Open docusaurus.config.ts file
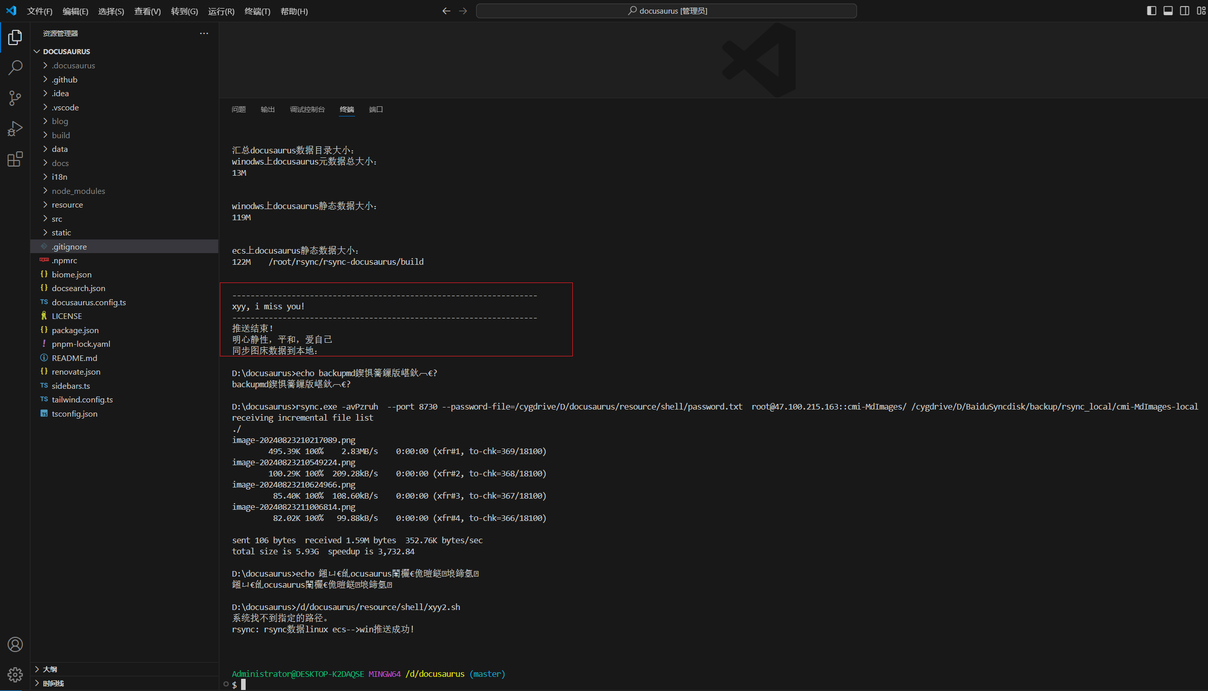This screenshot has height=691, width=1208. click(x=124, y=302)
